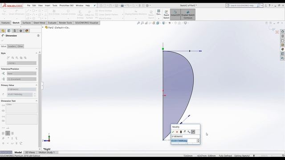
Task: Open the Window menu
Action: point(79,5)
